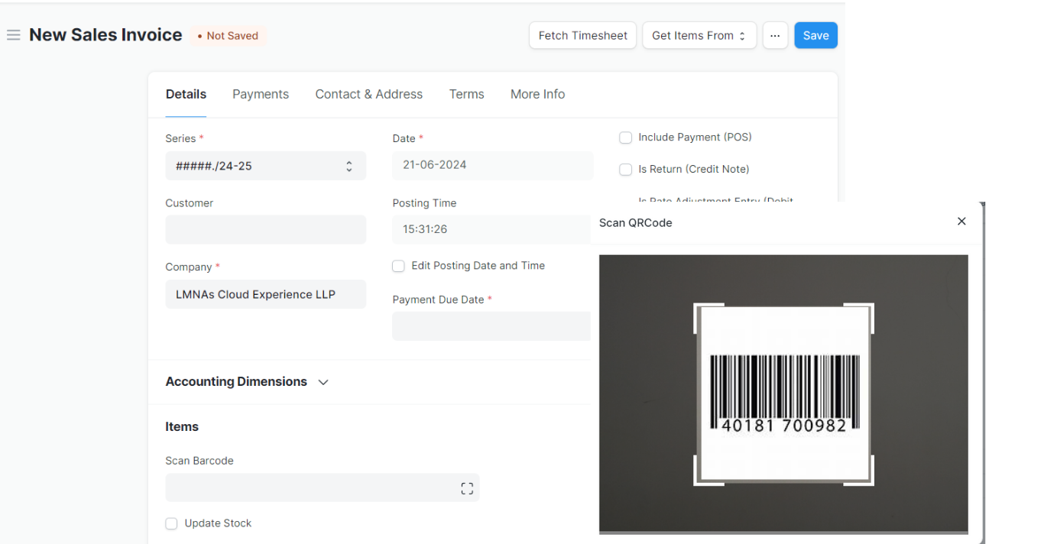Go to Contact & Address tab

(x=368, y=94)
